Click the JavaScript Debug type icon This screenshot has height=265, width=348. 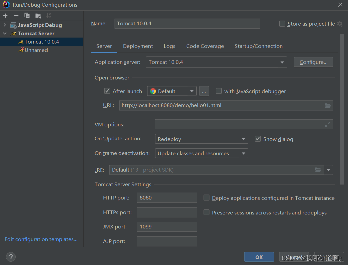click(x=13, y=25)
